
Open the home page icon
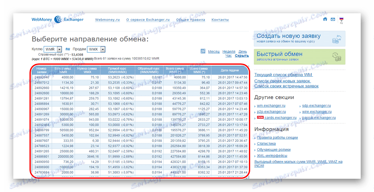(325, 19)
